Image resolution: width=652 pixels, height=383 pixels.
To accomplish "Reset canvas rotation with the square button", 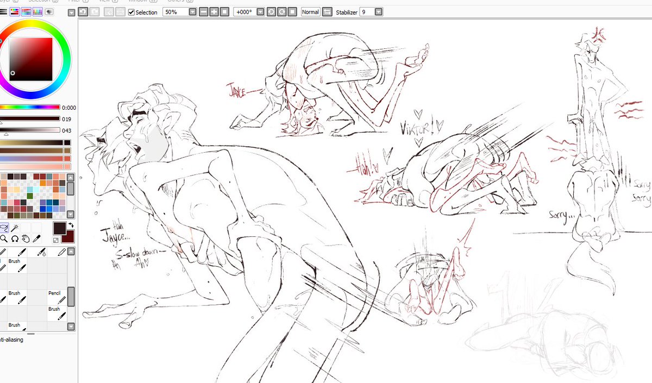I will pos(292,11).
